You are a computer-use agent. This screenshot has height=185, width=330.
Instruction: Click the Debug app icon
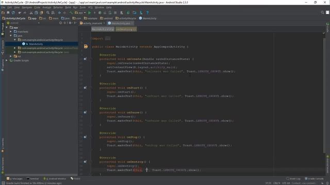click(x=100, y=13)
